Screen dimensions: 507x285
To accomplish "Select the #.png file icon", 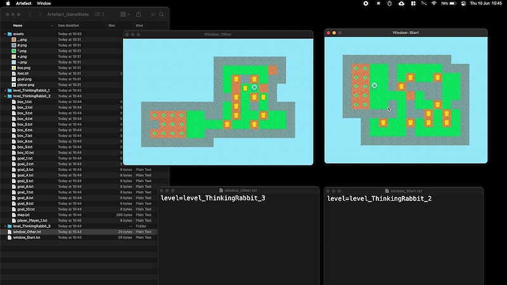I will click(13, 45).
